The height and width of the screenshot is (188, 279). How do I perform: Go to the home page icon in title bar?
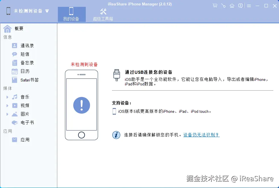[x=232, y=6]
